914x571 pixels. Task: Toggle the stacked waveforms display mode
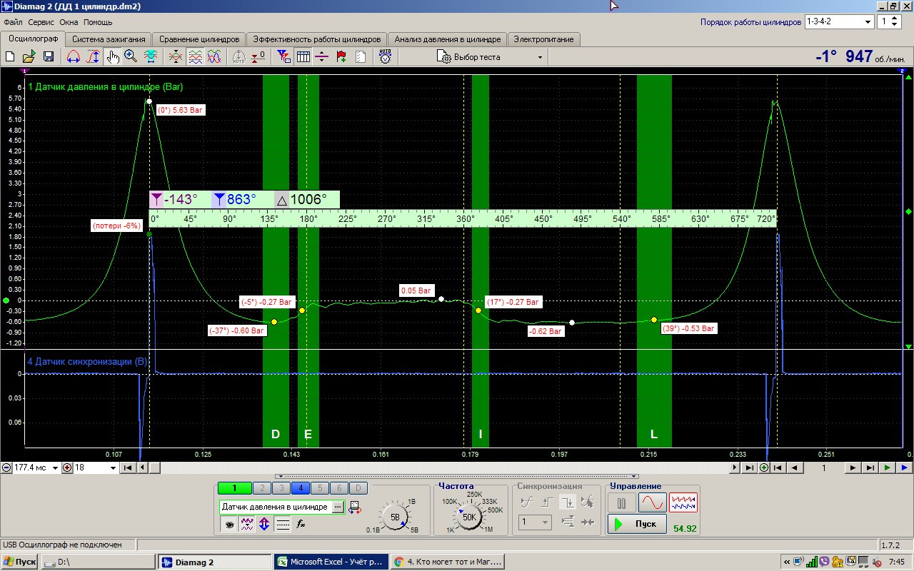tap(194, 57)
